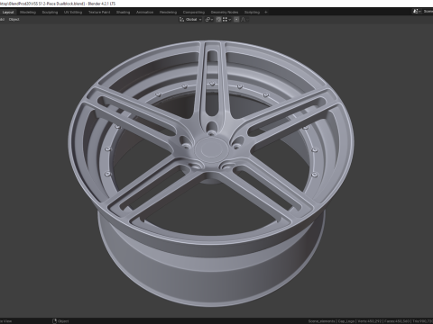Screen dimensions: 433x324
Task: Open the Compositing workspace tab
Action: coord(194,13)
